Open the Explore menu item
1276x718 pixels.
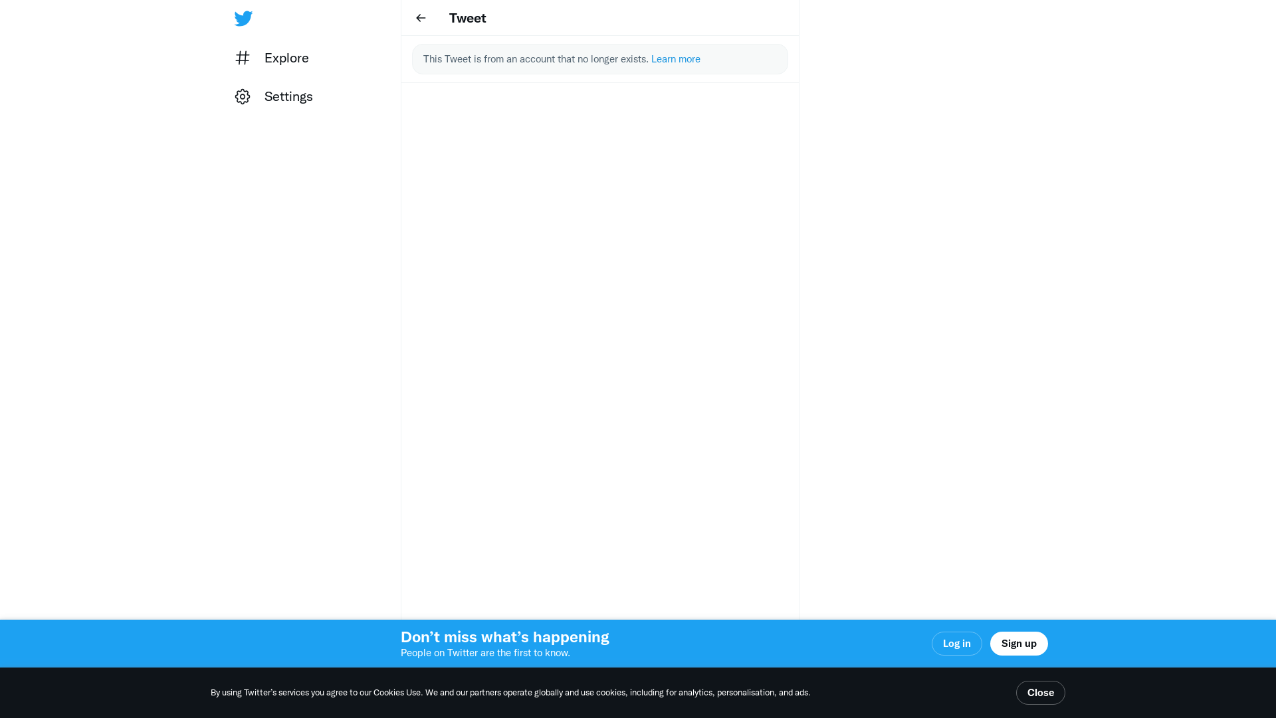point(272,58)
